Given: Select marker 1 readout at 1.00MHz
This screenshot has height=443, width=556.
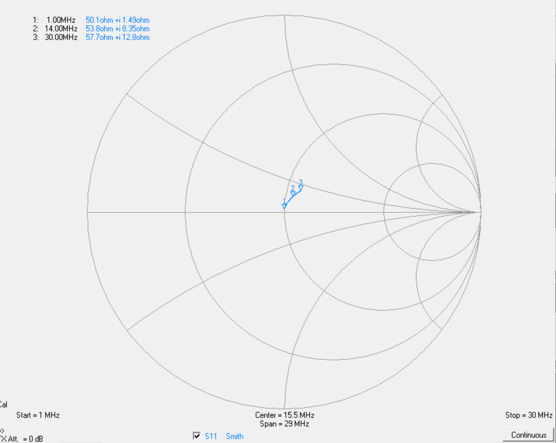Looking at the screenshot, I should pos(54,20).
